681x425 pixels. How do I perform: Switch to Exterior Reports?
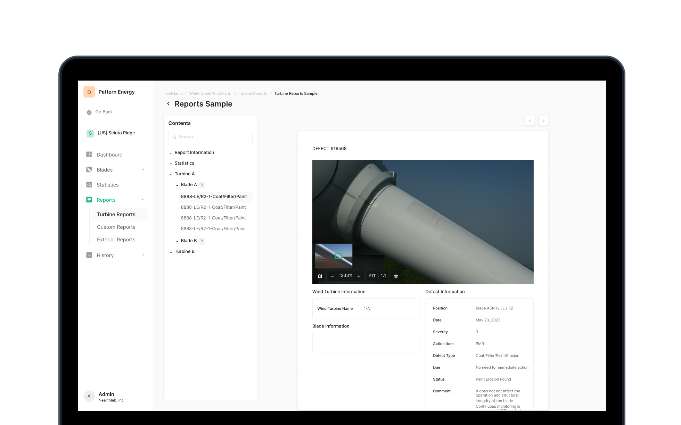point(116,239)
